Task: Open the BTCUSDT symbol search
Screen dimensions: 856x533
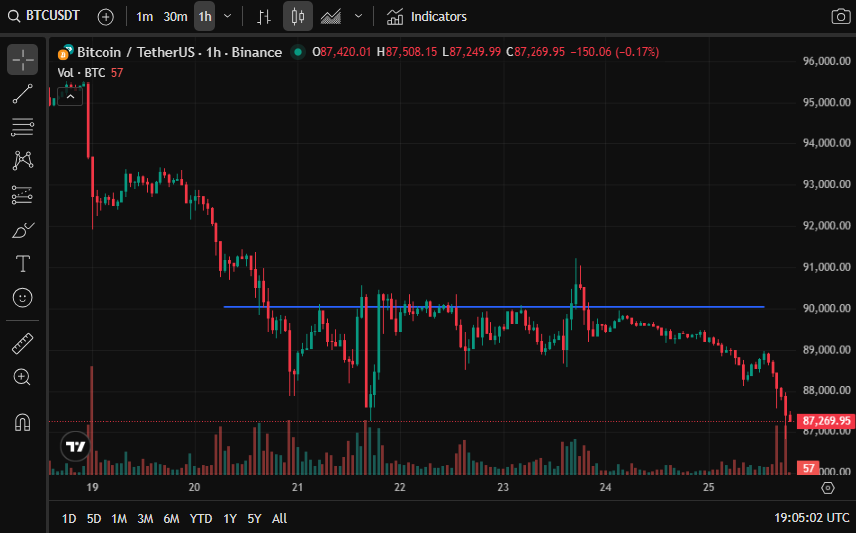Action: click(x=44, y=16)
